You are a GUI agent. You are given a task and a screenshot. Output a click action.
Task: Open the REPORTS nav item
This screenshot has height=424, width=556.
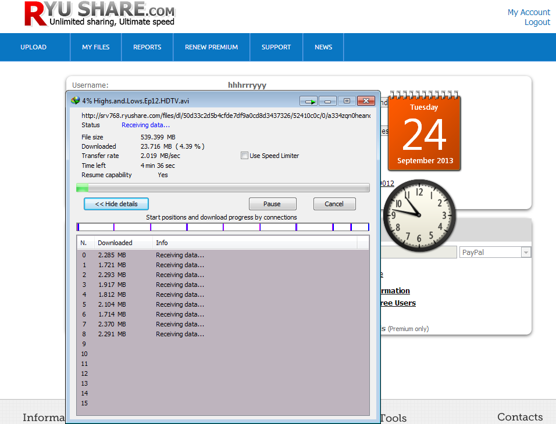(147, 47)
